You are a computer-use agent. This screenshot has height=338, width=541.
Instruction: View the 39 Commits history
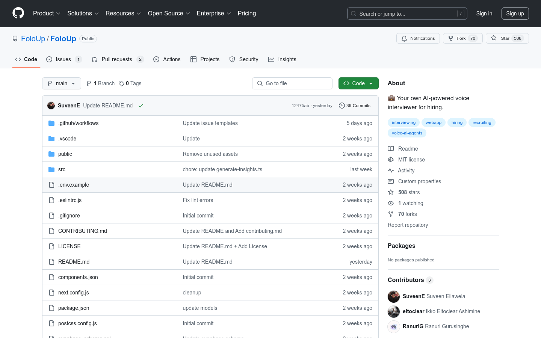tap(355, 106)
